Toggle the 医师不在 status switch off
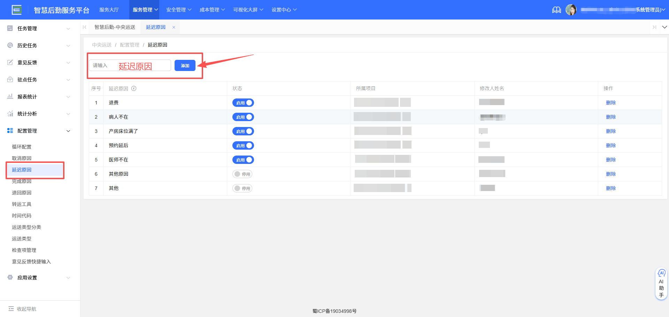Screen dimensions: 669x317 243,160
